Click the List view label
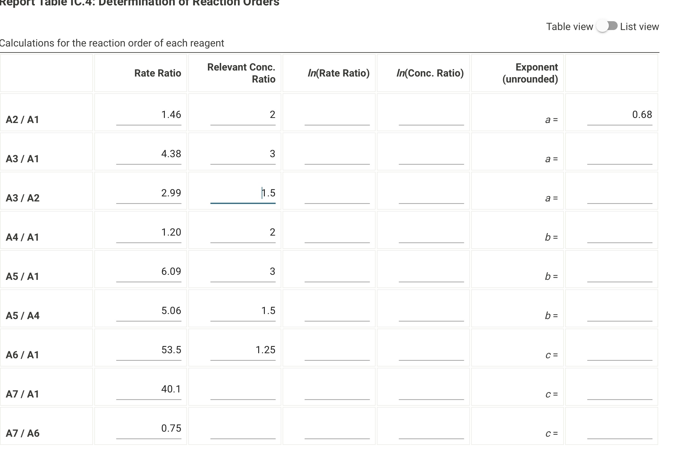The image size is (674, 456). pyautogui.click(x=639, y=27)
